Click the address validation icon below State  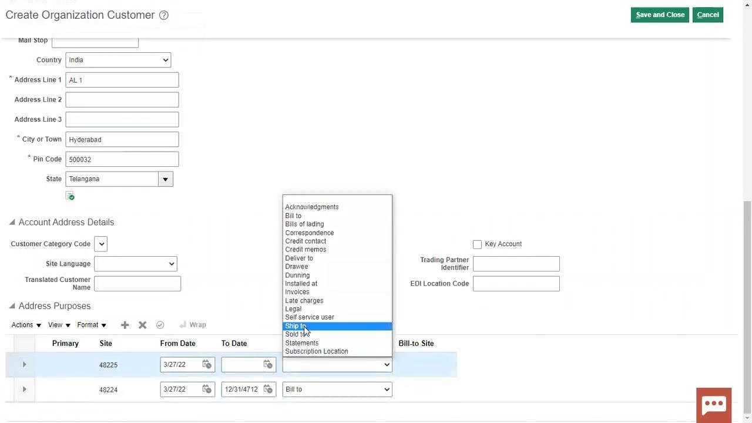coord(70,196)
